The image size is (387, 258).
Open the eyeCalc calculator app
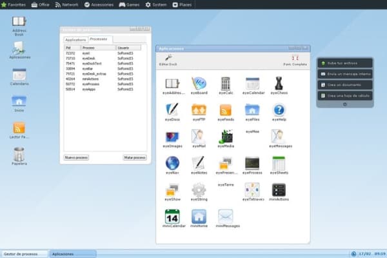pyautogui.click(x=225, y=84)
